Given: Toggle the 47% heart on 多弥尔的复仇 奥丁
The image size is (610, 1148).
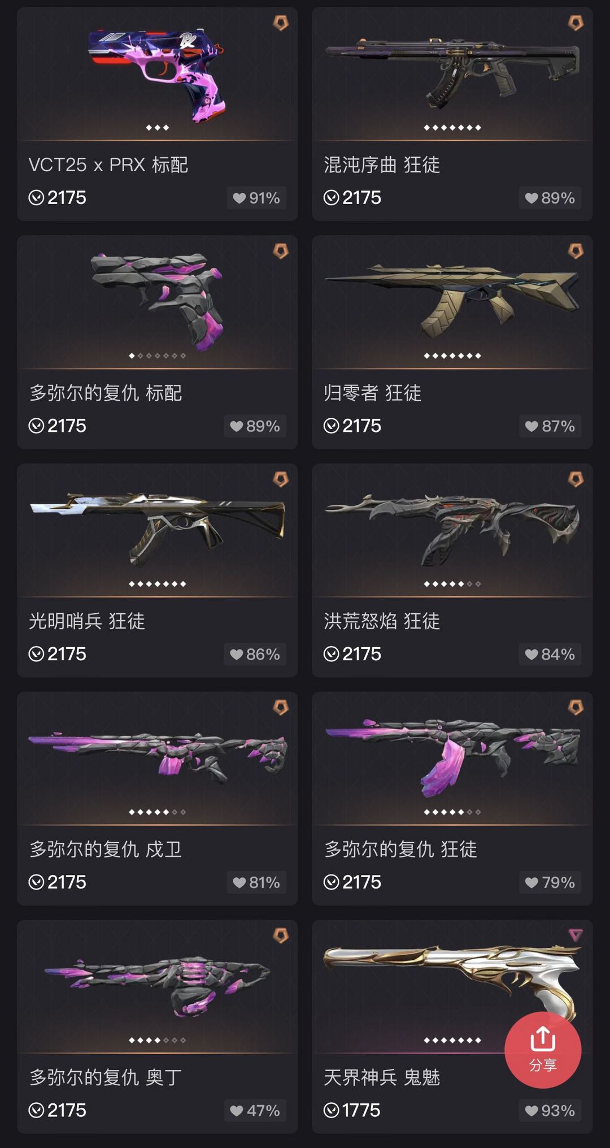Looking at the screenshot, I should click(255, 1111).
